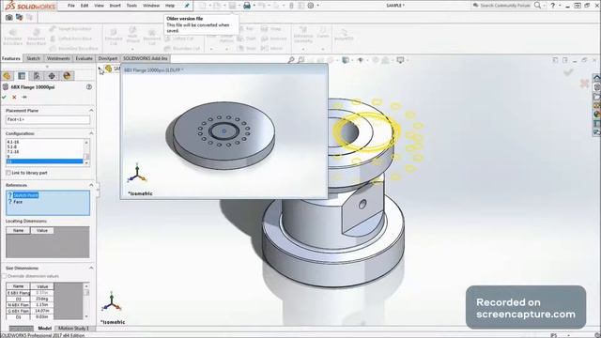Open PropertyManager help question mark
Image resolution: width=601 pixels, height=338 pixels.
(x=89, y=87)
